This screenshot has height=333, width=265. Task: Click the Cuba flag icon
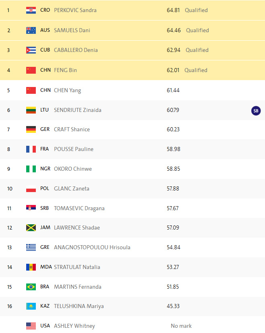click(x=31, y=50)
